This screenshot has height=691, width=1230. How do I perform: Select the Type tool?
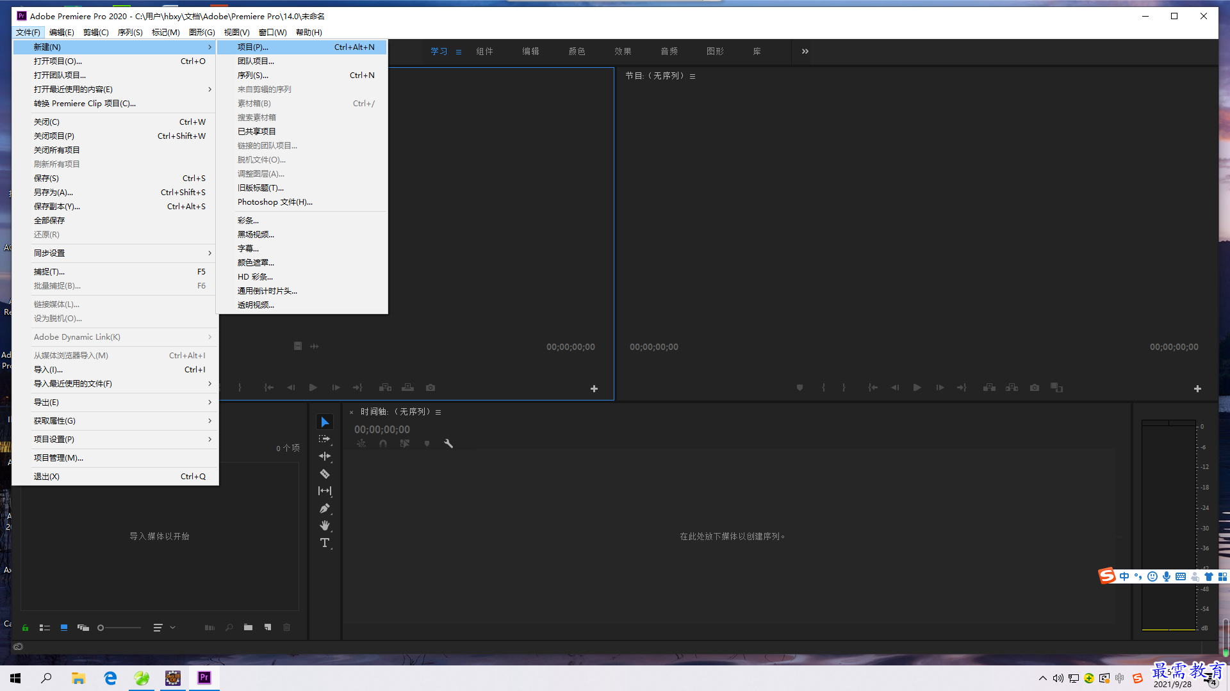click(x=325, y=543)
